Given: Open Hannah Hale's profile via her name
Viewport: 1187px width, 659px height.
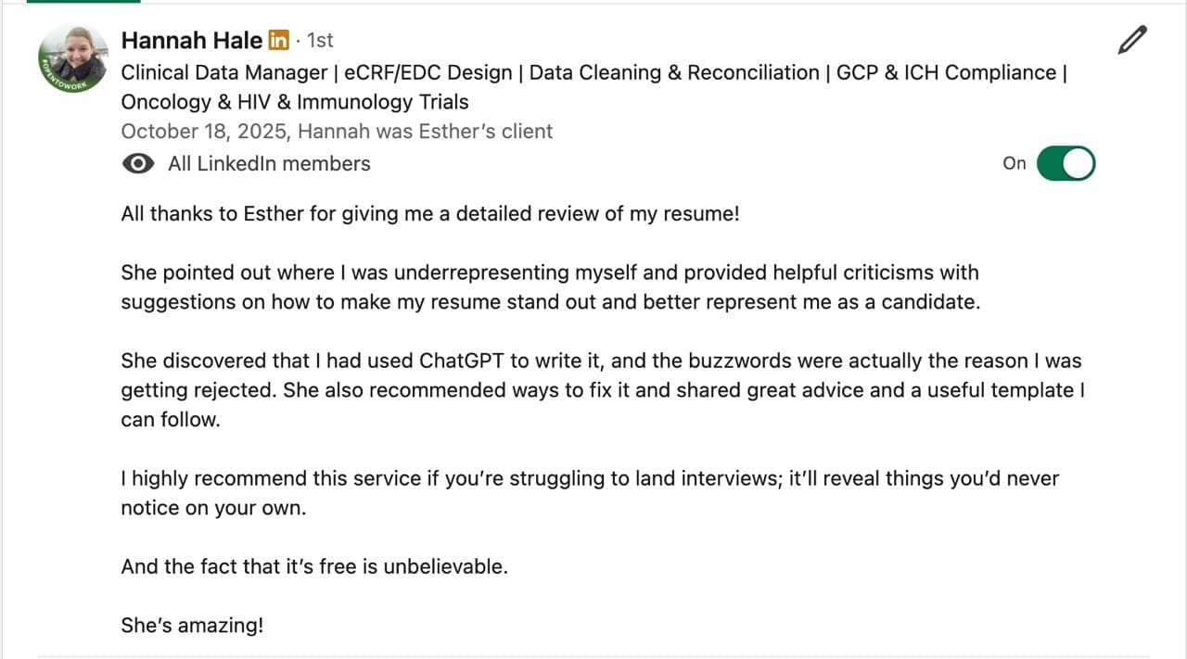Looking at the screenshot, I should (x=191, y=41).
